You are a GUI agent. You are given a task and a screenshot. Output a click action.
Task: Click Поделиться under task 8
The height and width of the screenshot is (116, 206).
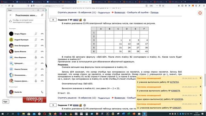click(104, 98)
